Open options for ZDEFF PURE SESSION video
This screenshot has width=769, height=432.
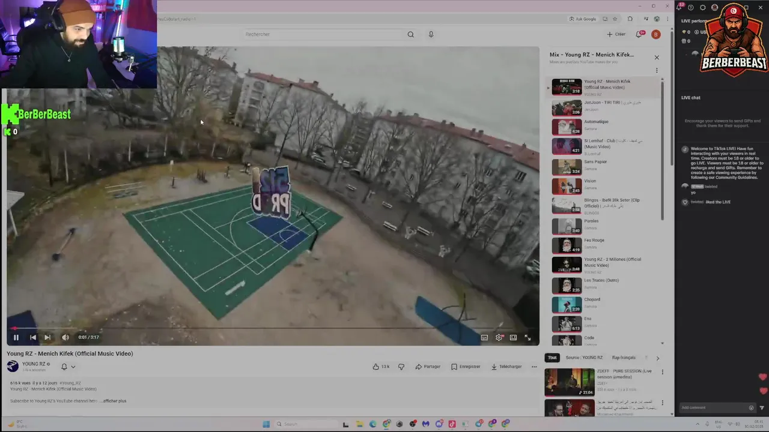tap(663, 372)
